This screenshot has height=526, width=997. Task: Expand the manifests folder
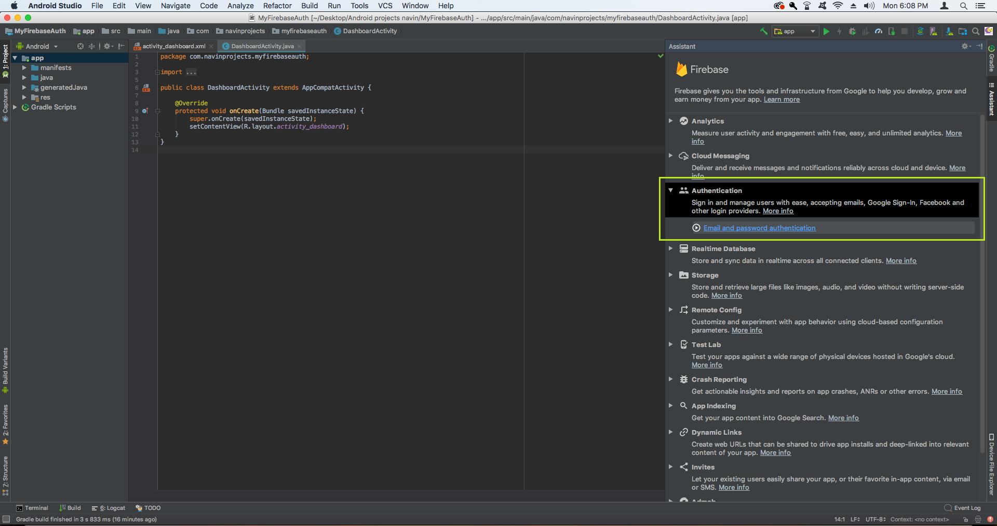coord(24,68)
